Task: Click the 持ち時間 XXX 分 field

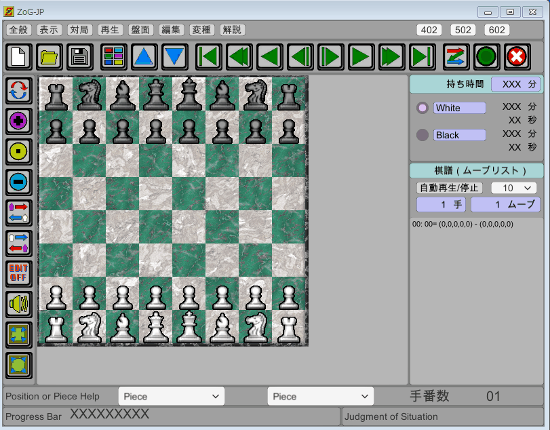Action: coord(515,84)
